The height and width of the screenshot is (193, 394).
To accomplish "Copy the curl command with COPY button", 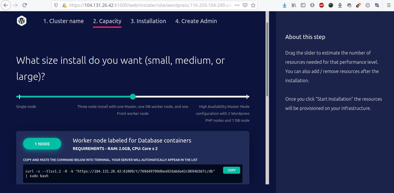I will pyautogui.click(x=231, y=170).
